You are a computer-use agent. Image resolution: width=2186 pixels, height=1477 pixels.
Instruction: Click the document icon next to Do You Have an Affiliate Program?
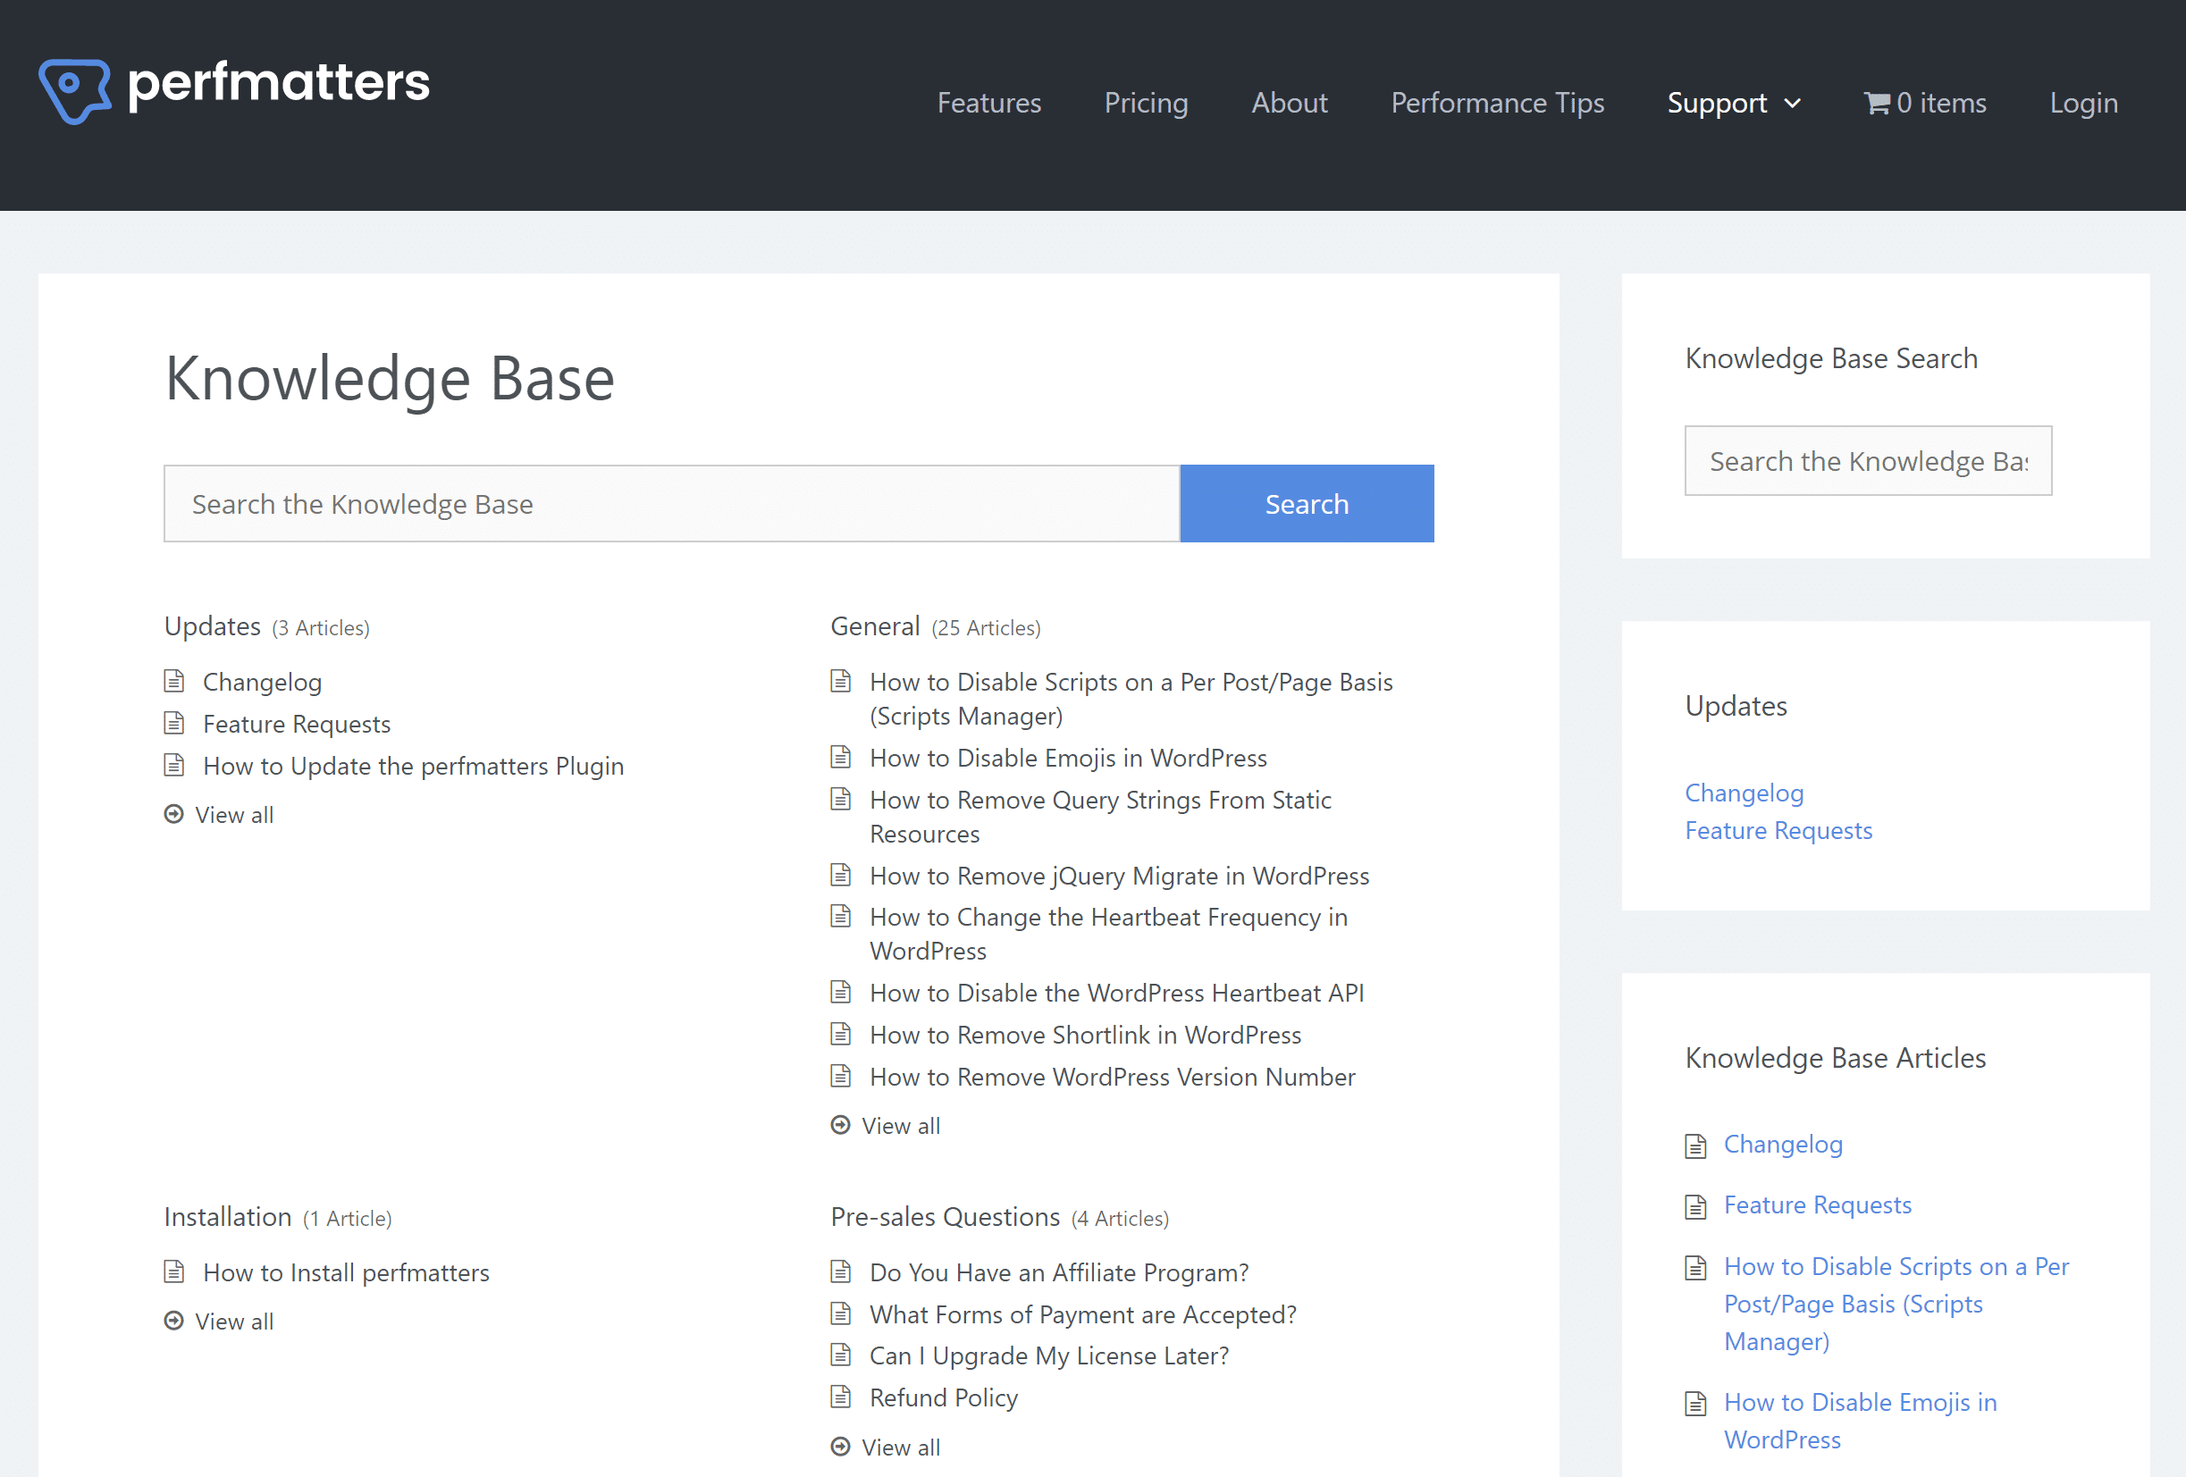coord(843,1271)
